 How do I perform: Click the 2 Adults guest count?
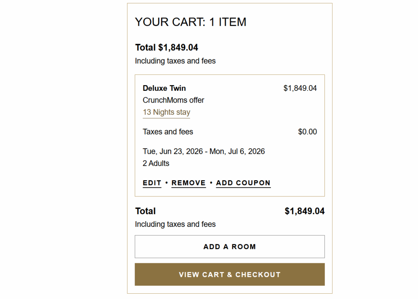(156, 163)
